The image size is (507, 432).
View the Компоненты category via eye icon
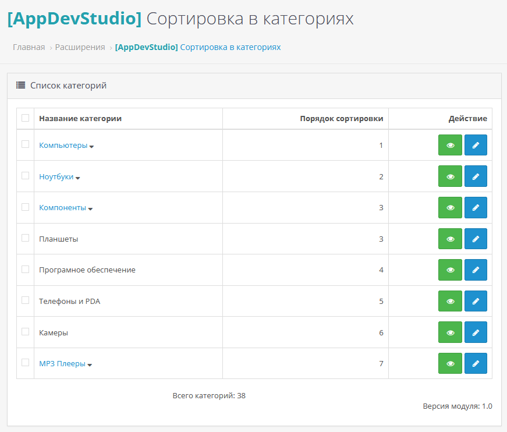pos(450,208)
